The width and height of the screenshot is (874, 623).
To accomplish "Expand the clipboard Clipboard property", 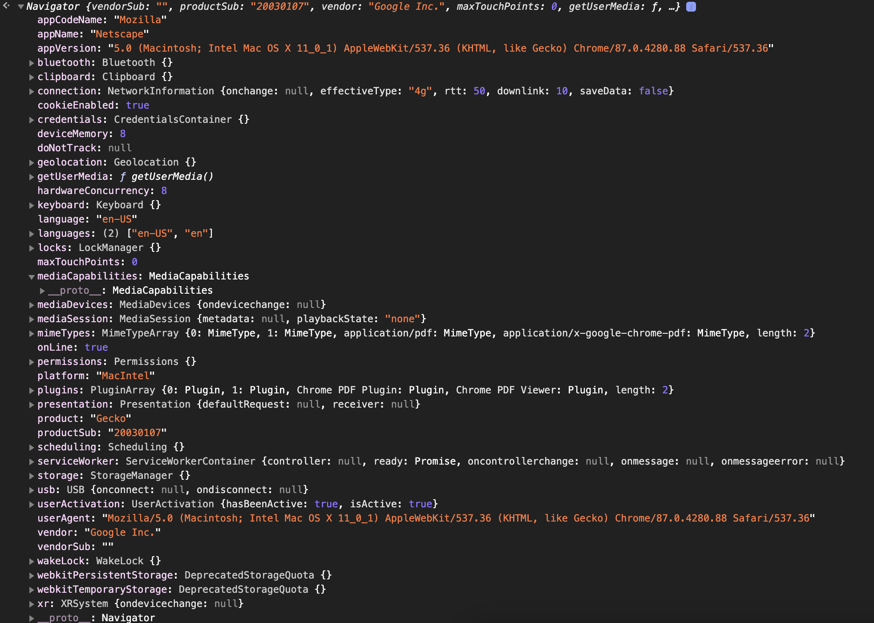I will click(x=32, y=77).
